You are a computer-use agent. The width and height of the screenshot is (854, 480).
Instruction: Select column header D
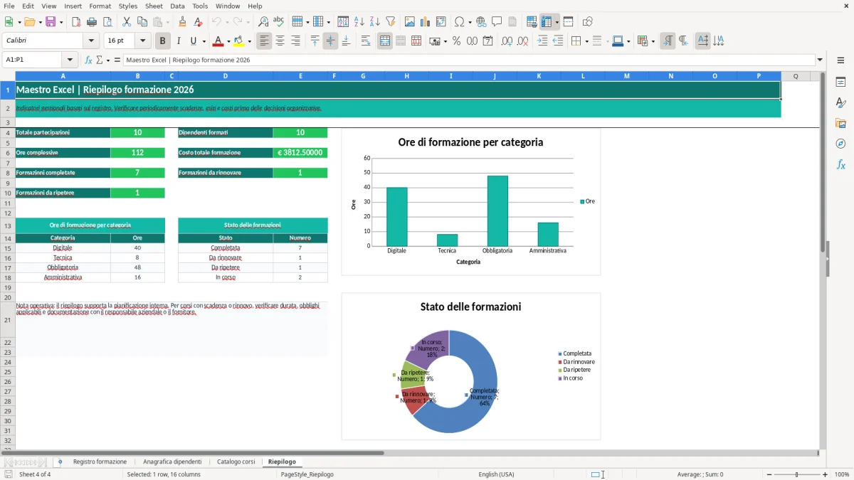coord(226,75)
